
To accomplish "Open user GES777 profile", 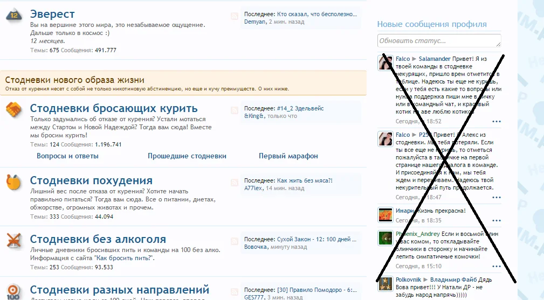I will click(x=254, y=297).
